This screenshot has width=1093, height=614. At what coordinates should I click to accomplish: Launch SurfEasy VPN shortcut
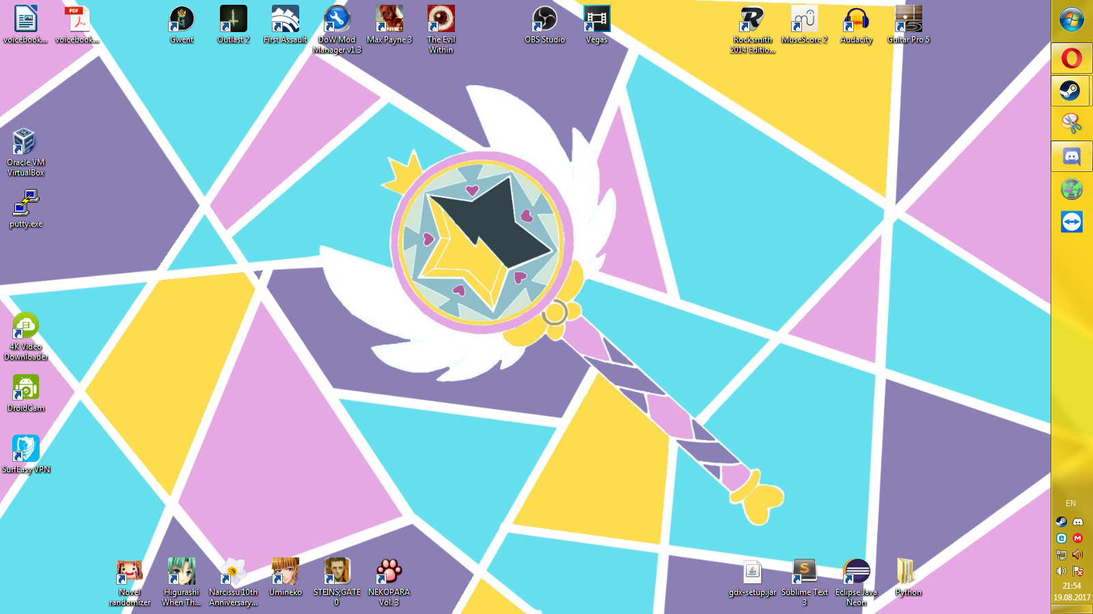coord(26,454)
